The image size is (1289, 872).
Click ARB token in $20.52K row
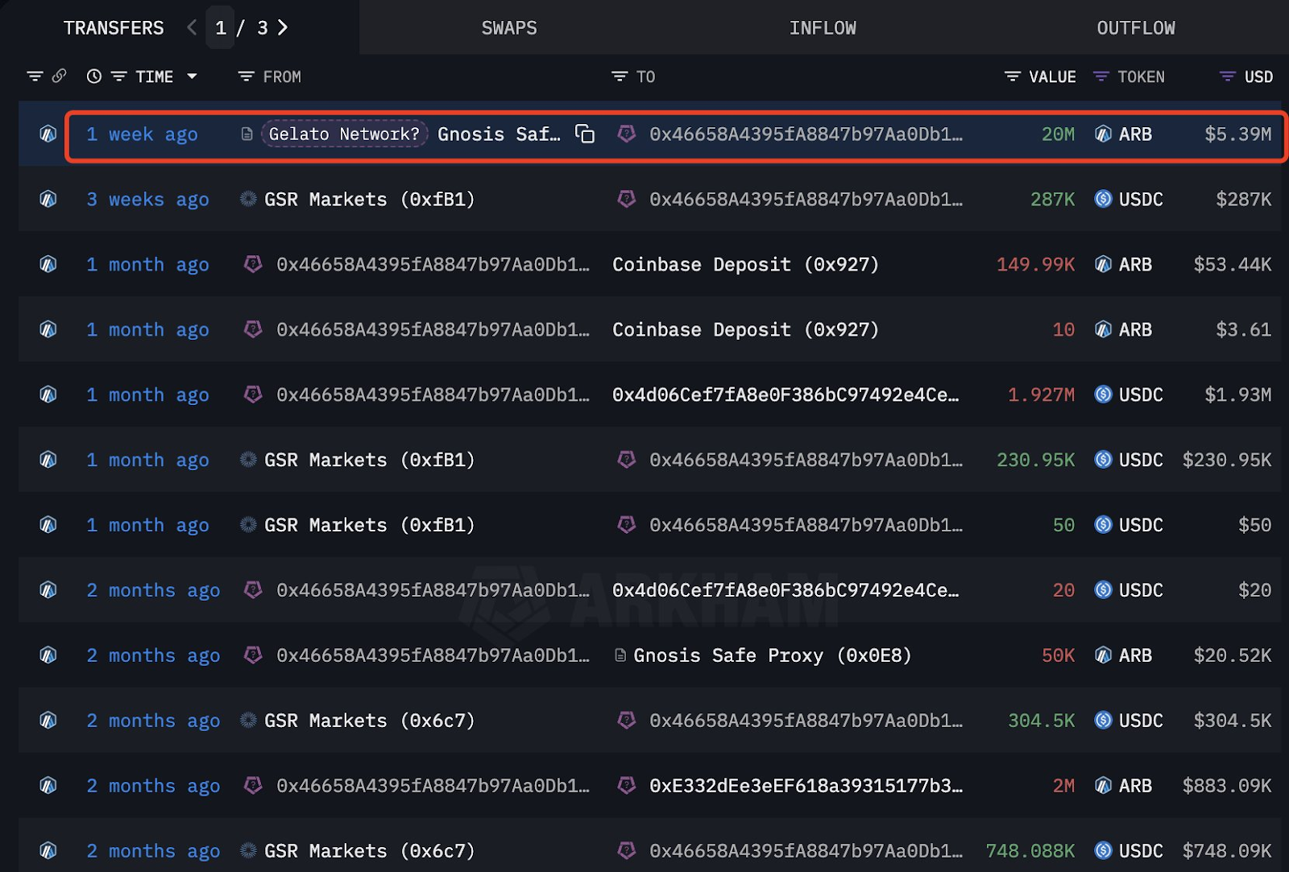(x=1135, y=656)
